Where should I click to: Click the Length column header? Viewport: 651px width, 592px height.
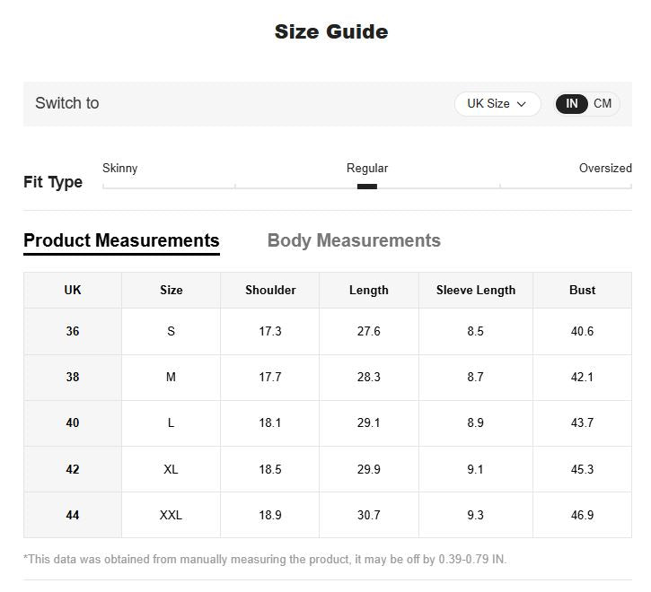coord(369,290)
